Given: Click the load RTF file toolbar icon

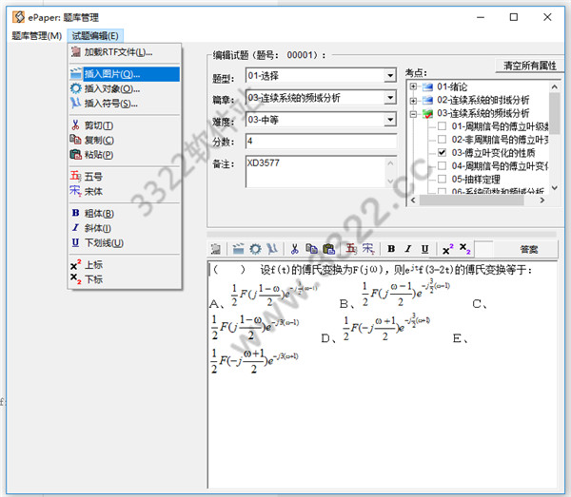Looking at the screenshot, I should tap(216, 249).
